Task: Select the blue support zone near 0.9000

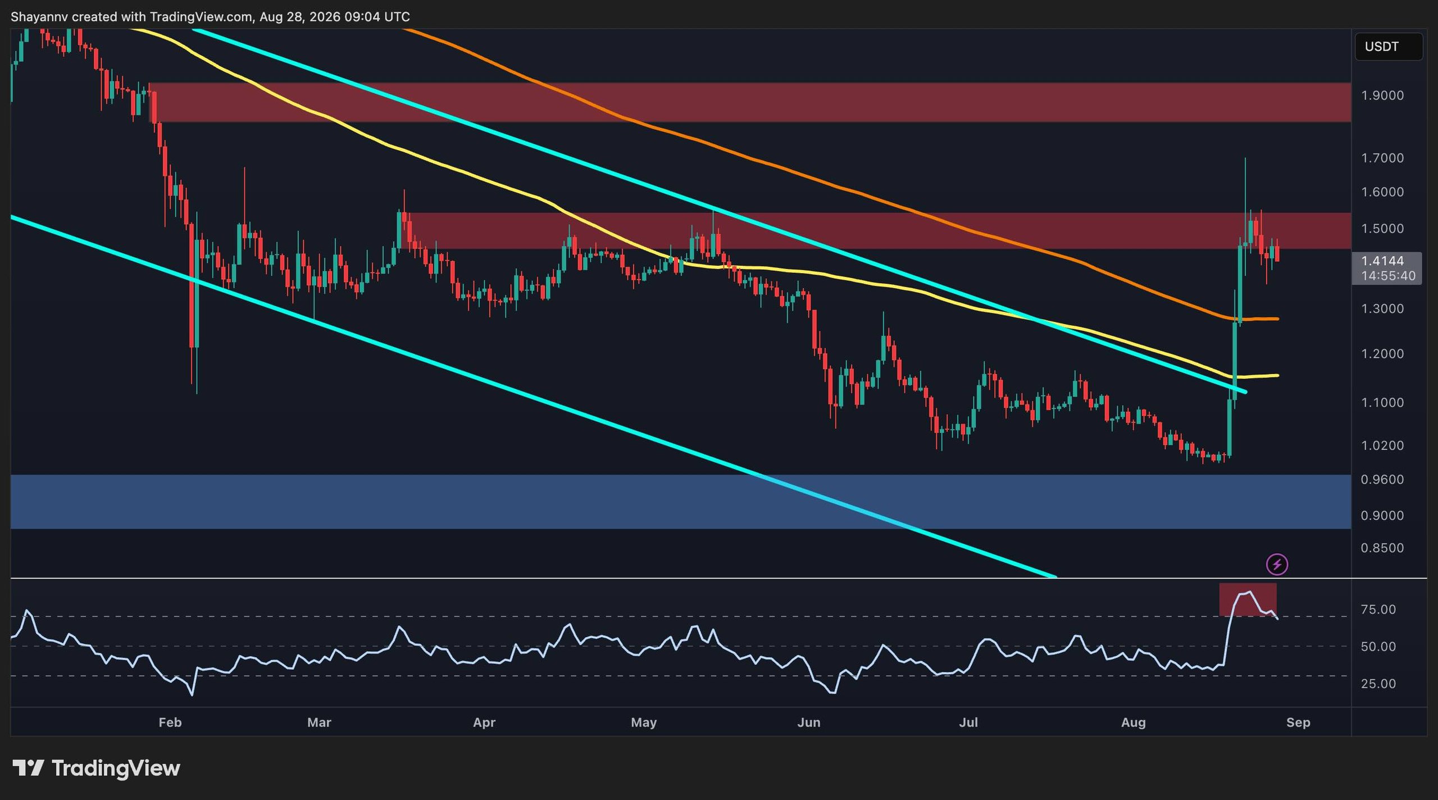Action: (x=681, y=502)
